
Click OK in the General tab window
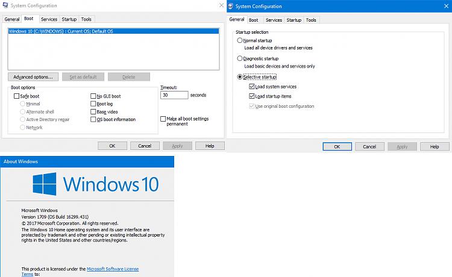tap(337, 146)
